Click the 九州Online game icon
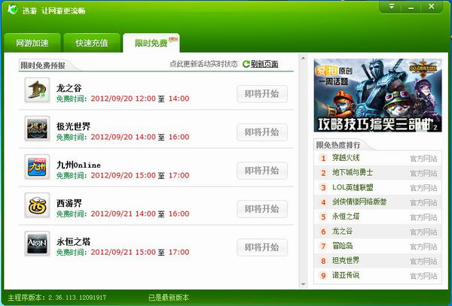Viewport: 452px width, 306px height. tap(37, 167)
